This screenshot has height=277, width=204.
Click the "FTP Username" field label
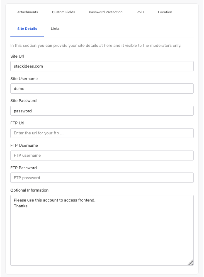pos(24,146)
